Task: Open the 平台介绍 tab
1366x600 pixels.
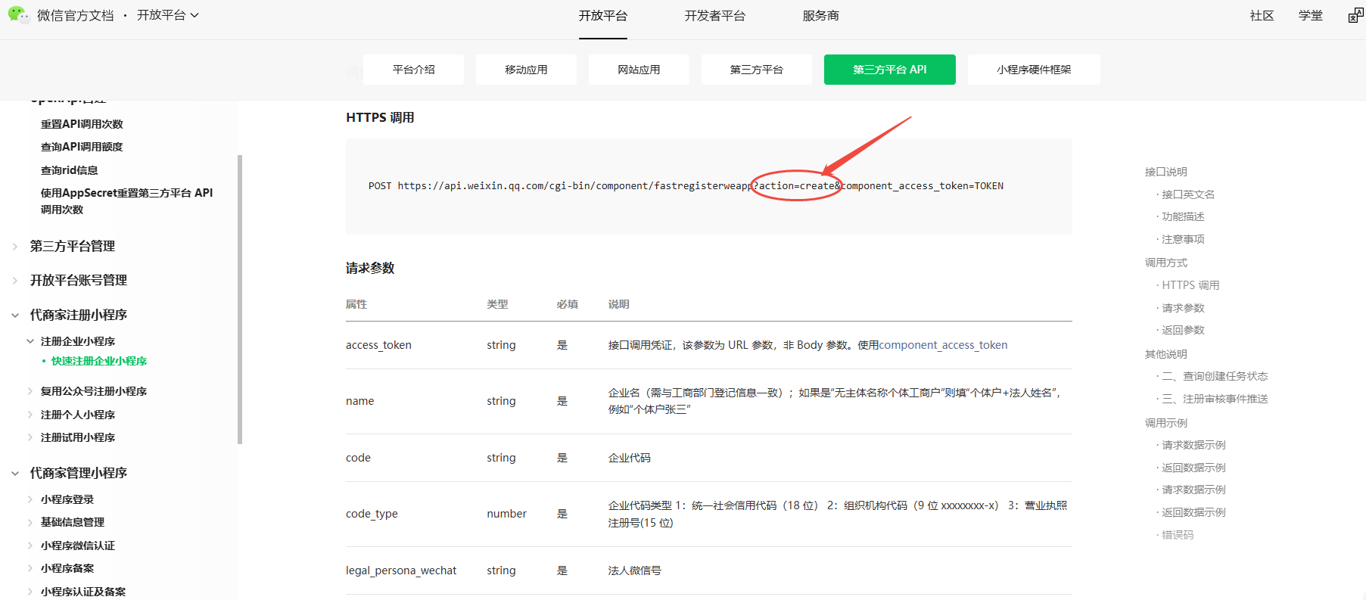Action: [414, 70]
